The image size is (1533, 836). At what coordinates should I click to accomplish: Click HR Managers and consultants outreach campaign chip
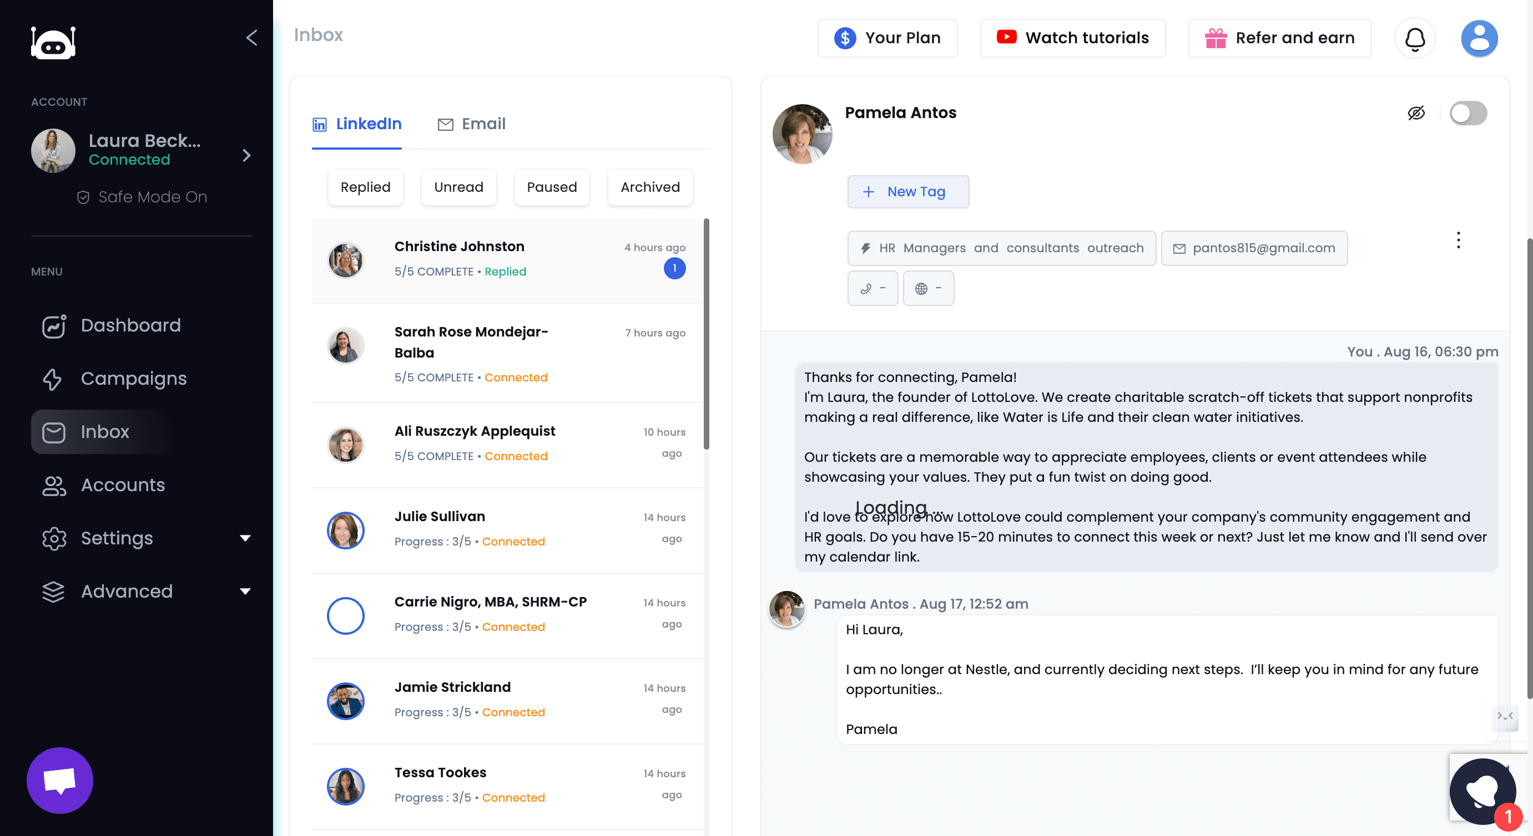coord(1002,248)
